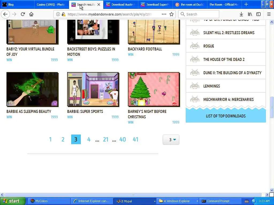Open Backyard Football title link

145,49
